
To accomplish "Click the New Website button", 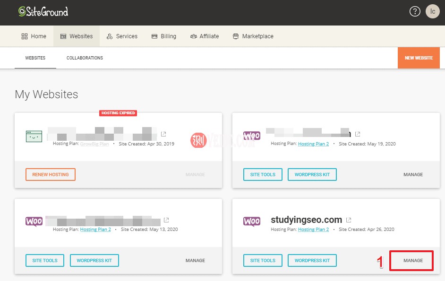I will tap(419, 58).
